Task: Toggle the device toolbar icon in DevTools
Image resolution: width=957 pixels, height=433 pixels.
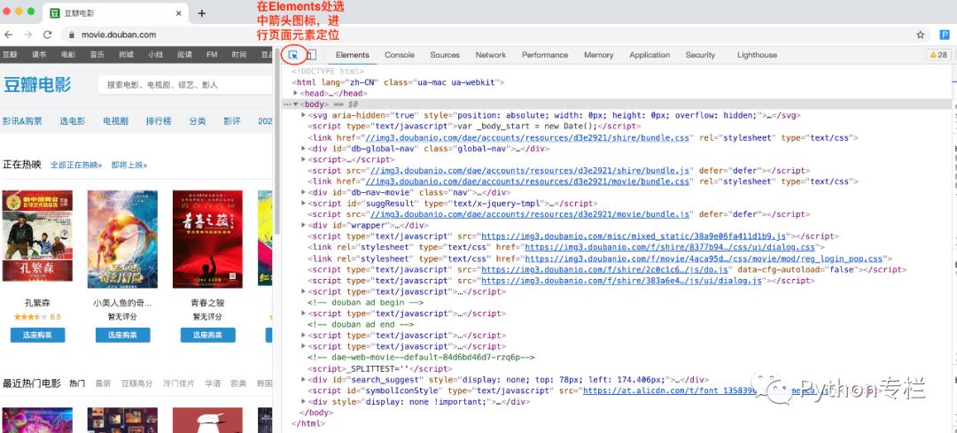Action: [x=311, y=55]
